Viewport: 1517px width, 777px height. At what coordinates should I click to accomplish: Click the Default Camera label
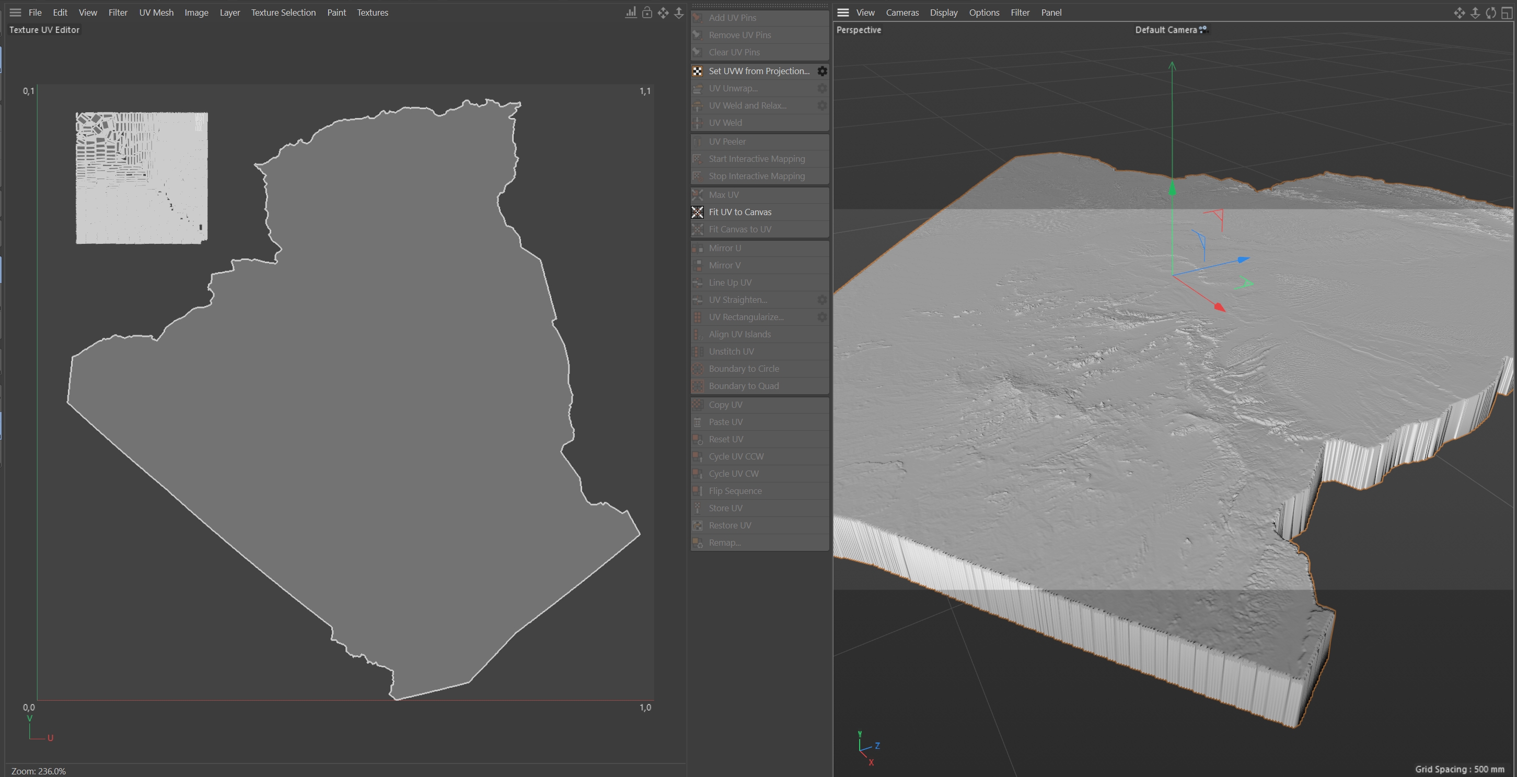1165,30
